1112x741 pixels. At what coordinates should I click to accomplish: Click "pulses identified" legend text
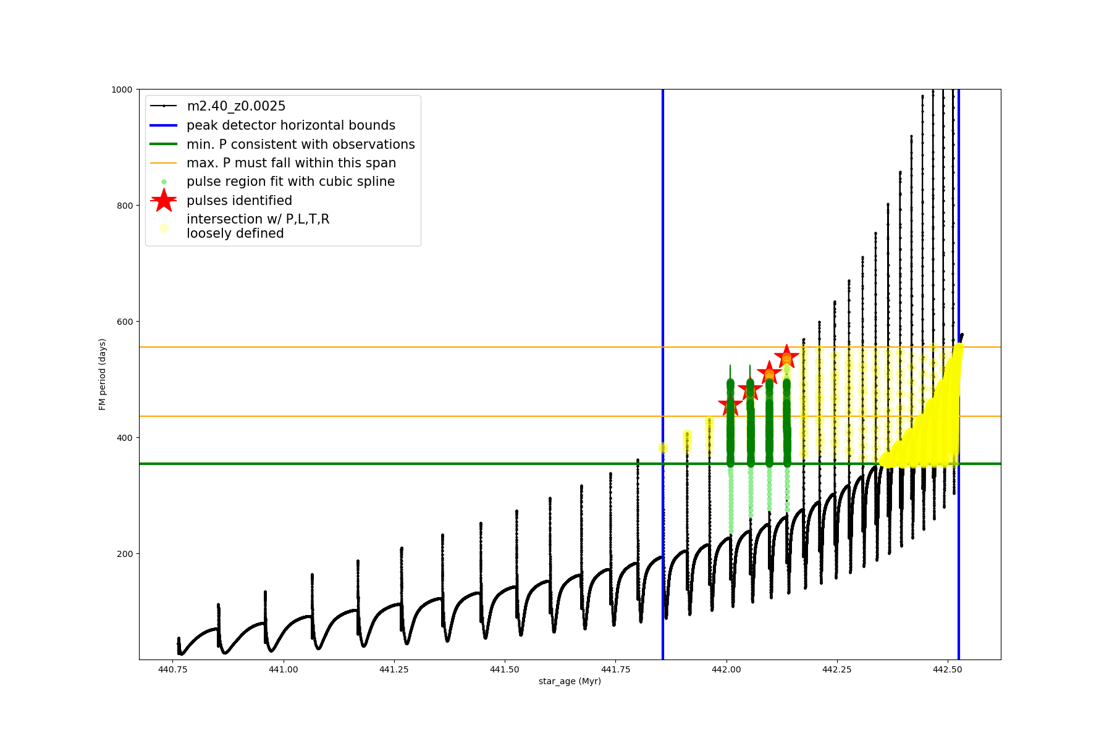pyautogui.click(x=239, y=201)
